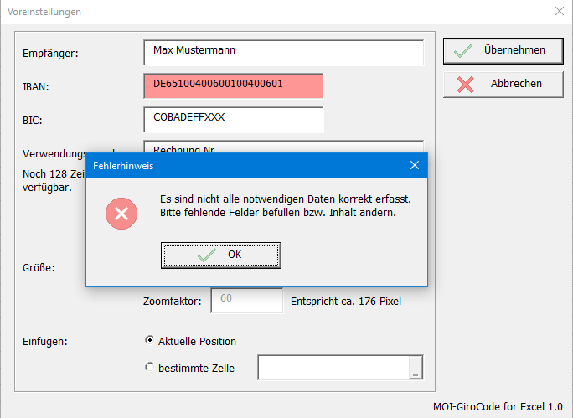Click the Verwendungszweck field with Rechnung Nr
The width and height of the screenshot is (573, 418).
[x=284, y=147]
